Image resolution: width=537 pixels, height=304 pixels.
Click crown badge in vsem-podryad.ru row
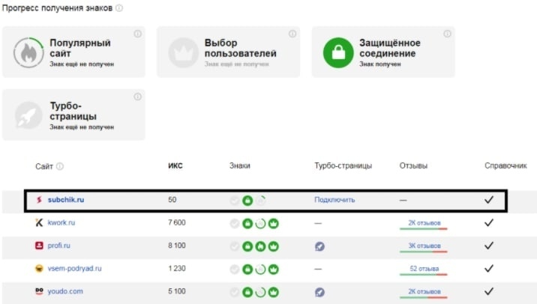click(273, 270)
